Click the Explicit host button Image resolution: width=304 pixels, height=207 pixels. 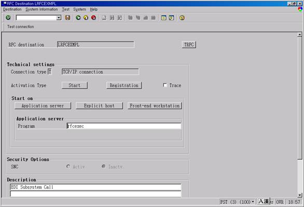[99, 106]
